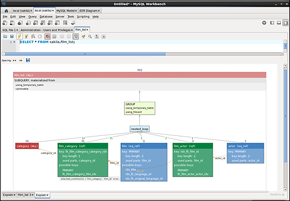290x201 pixels.
Task: Click the beautify query broom icon
Action: (x=83, y=36)
